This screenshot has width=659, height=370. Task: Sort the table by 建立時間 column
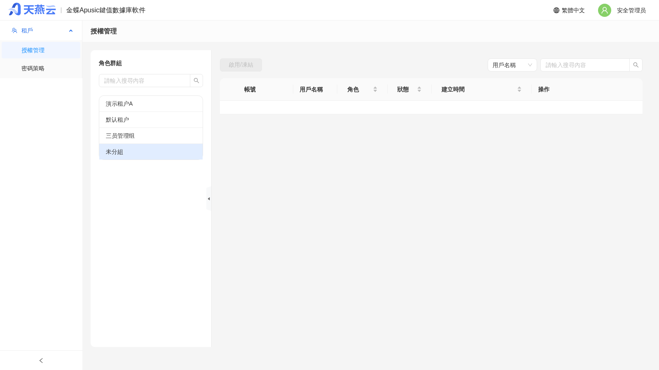519,89
